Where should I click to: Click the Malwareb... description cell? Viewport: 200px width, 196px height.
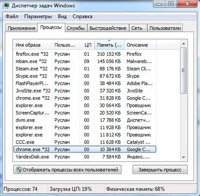139,61
